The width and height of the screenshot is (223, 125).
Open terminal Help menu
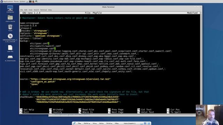(x=50, y=10)
